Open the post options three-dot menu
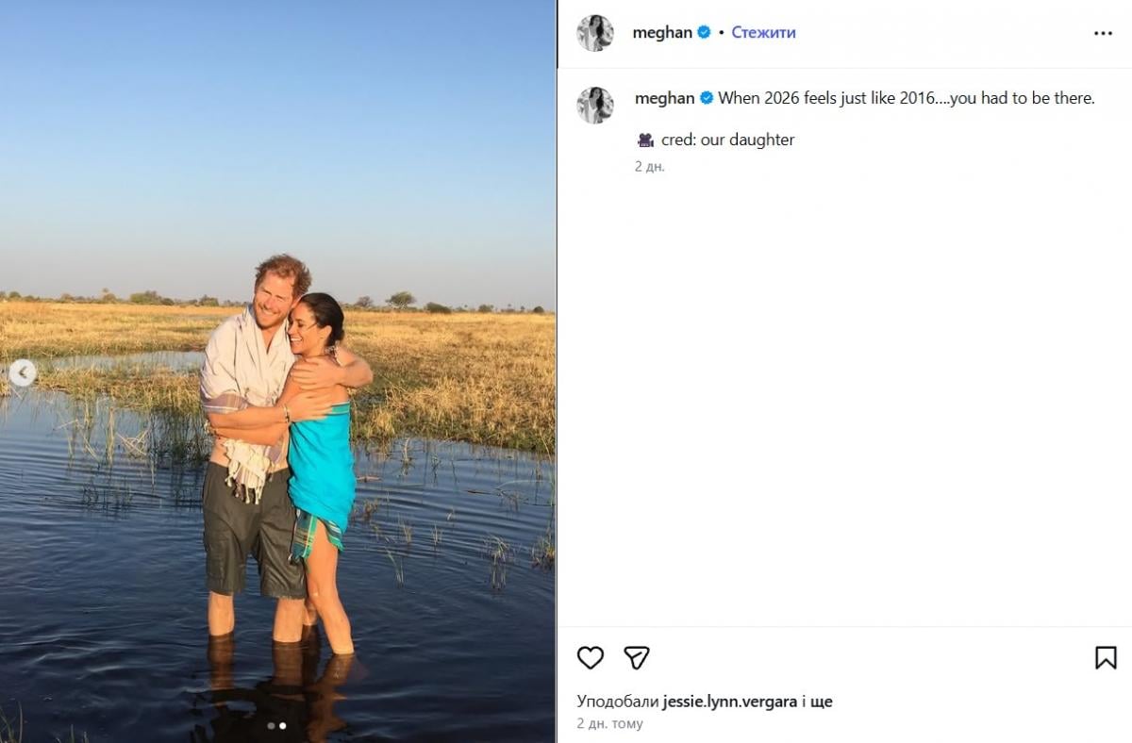 (x=1102, y=32)
